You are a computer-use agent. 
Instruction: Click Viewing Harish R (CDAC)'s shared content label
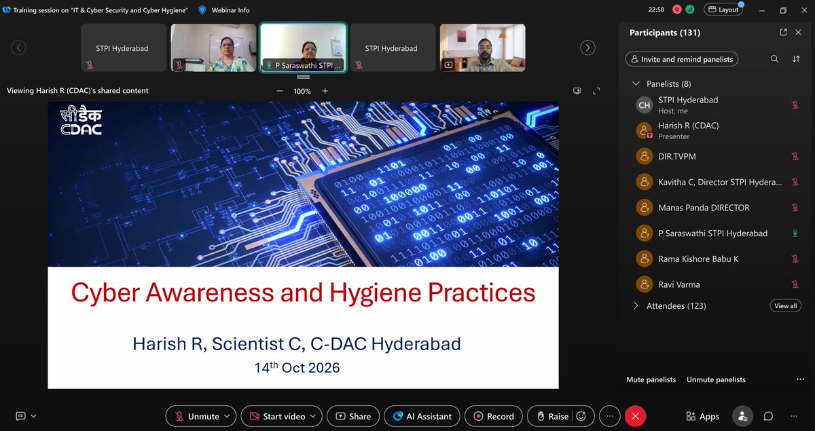[x=77, y=91]
